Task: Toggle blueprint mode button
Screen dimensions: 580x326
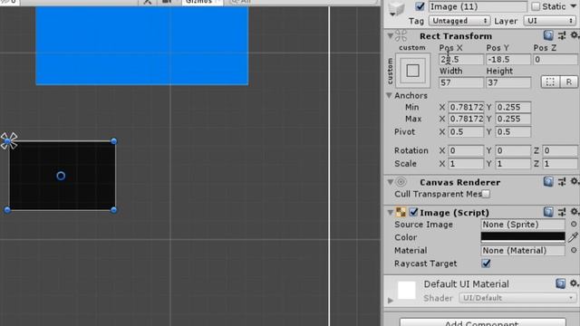Action: 550,82
